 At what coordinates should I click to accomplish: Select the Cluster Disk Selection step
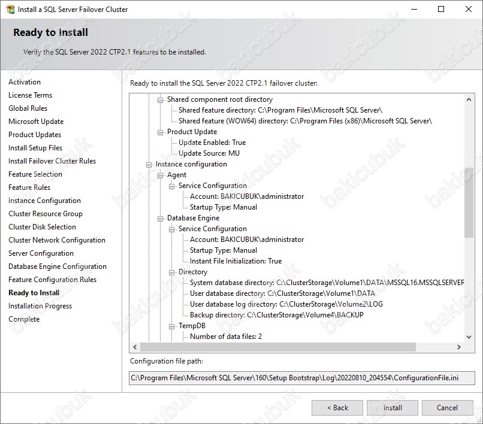coord(42,227)
